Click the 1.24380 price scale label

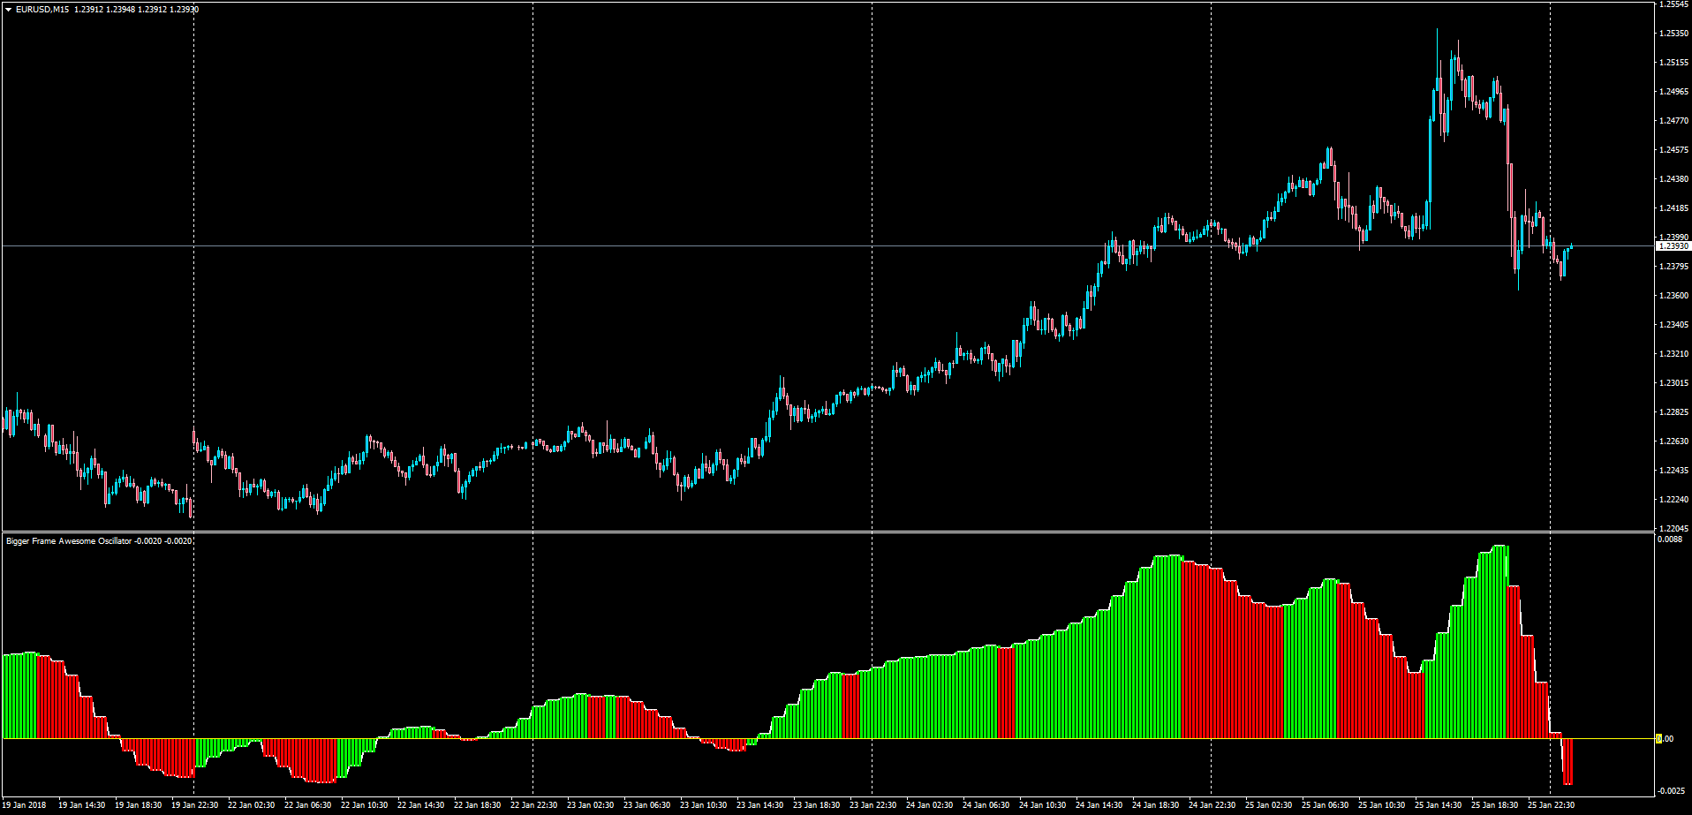pos(1673,179)
